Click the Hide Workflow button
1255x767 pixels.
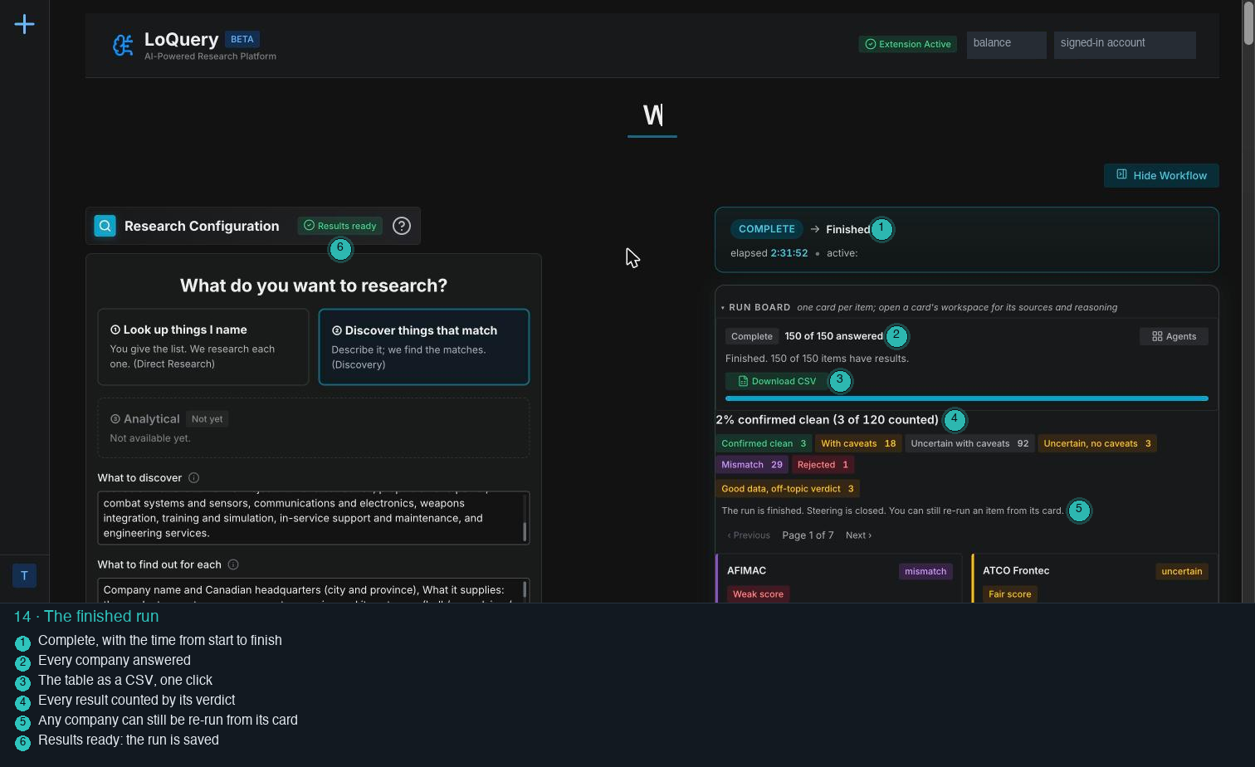(x=1161, y=175)
